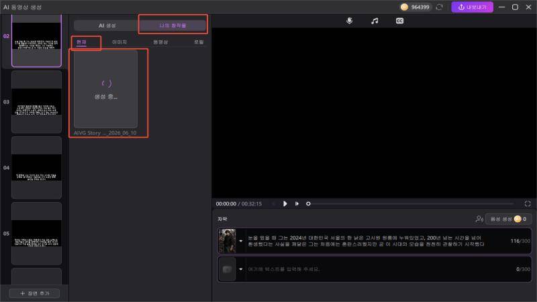Expand dropdown beside first subtitle thumbnail

241,241
